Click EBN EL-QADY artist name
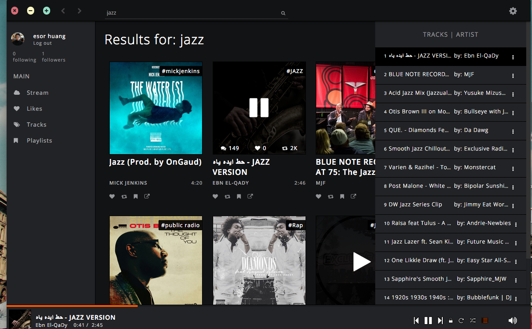The image size is (532, 329). point(231,183)
